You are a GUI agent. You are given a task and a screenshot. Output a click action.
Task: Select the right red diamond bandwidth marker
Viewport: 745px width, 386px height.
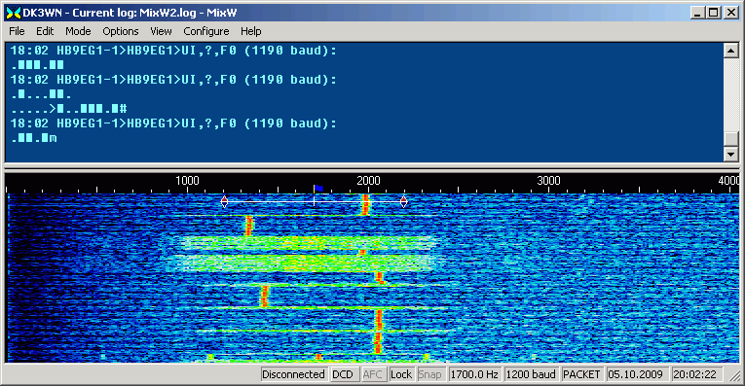pyautogui.click(x=403, y=202)
